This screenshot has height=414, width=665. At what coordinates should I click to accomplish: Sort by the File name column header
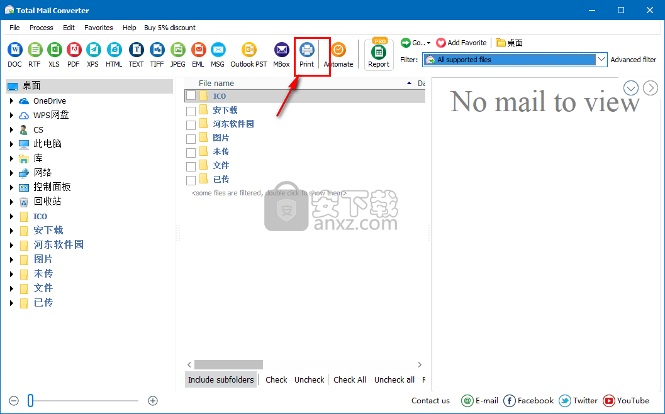(216, 84)
